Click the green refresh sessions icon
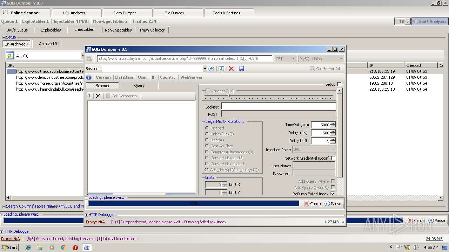The image size is (449, 252). pos(221,69)
